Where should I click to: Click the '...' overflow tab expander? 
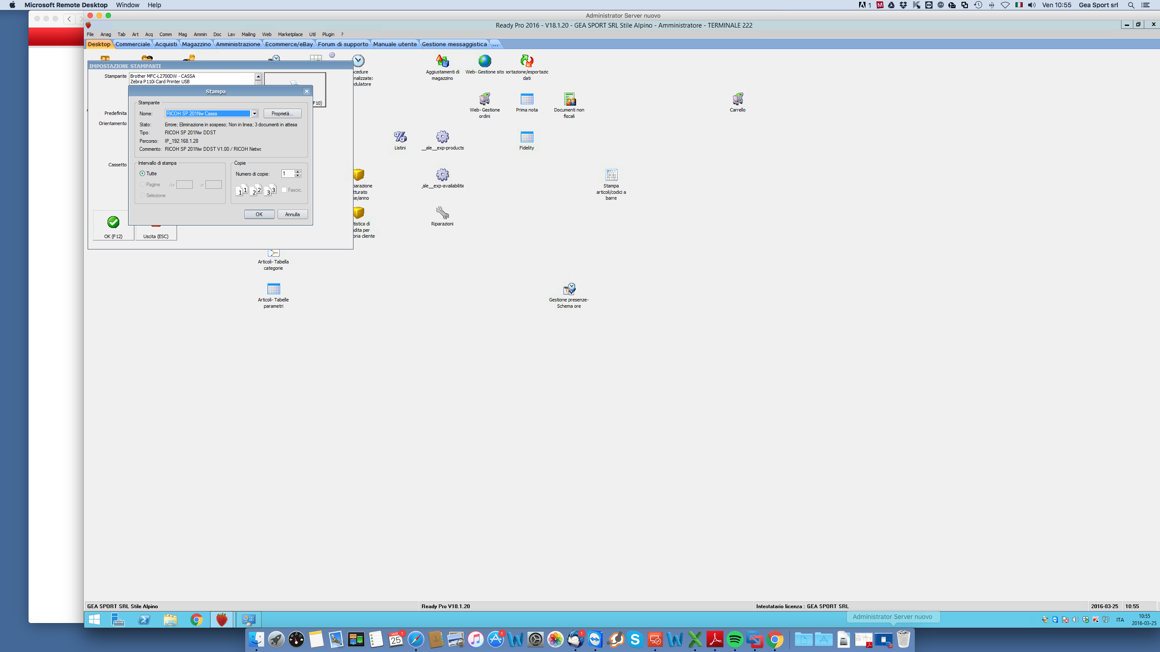(495, 44)
